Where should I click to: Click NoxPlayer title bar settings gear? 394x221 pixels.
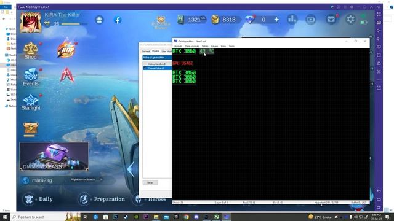tap(352, 7)
